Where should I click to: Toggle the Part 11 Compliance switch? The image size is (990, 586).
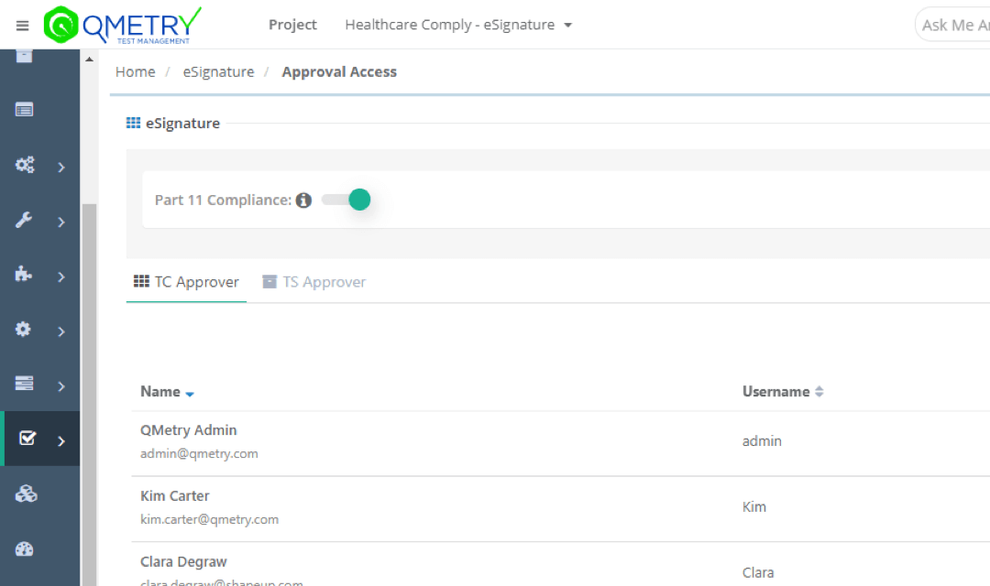[x=346, y=200]
